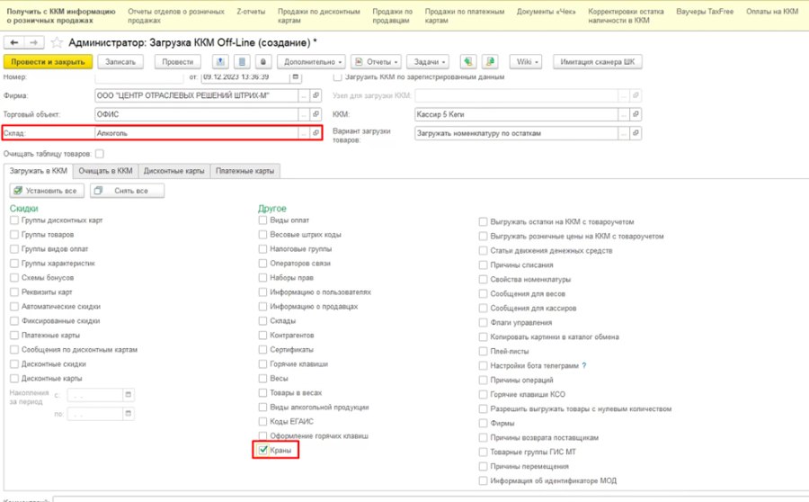Viewport: 809px width, 502px height.
Task: Click the Записать button
Action: [120, 61]
